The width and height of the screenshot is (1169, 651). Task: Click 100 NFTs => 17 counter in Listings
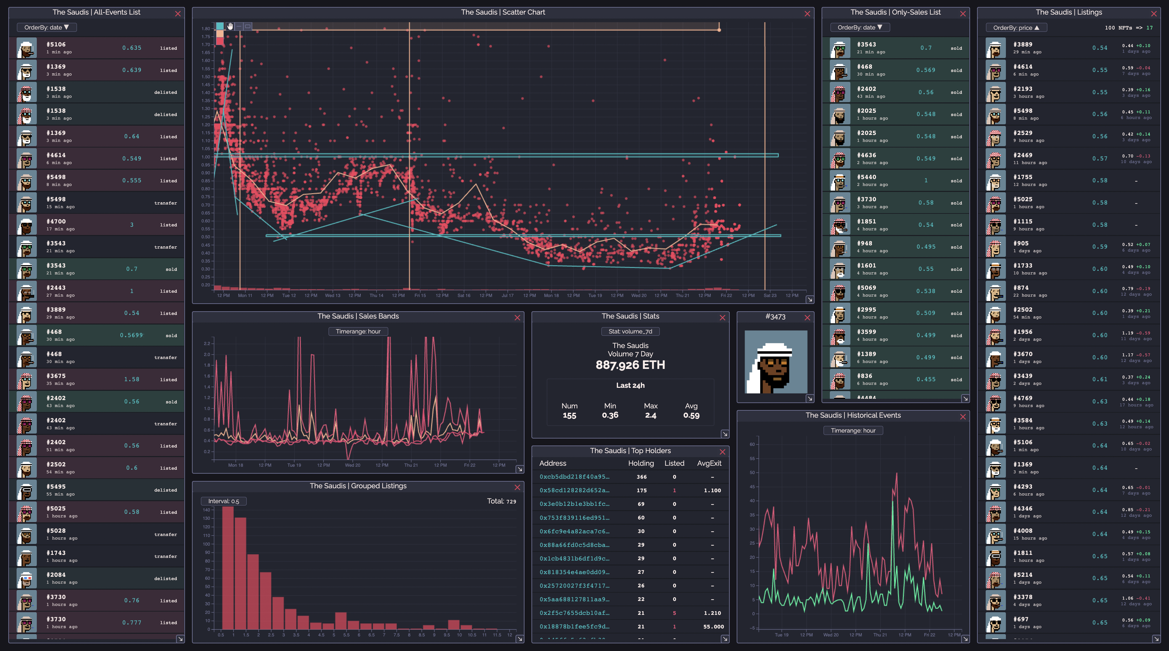point(1128,28)
